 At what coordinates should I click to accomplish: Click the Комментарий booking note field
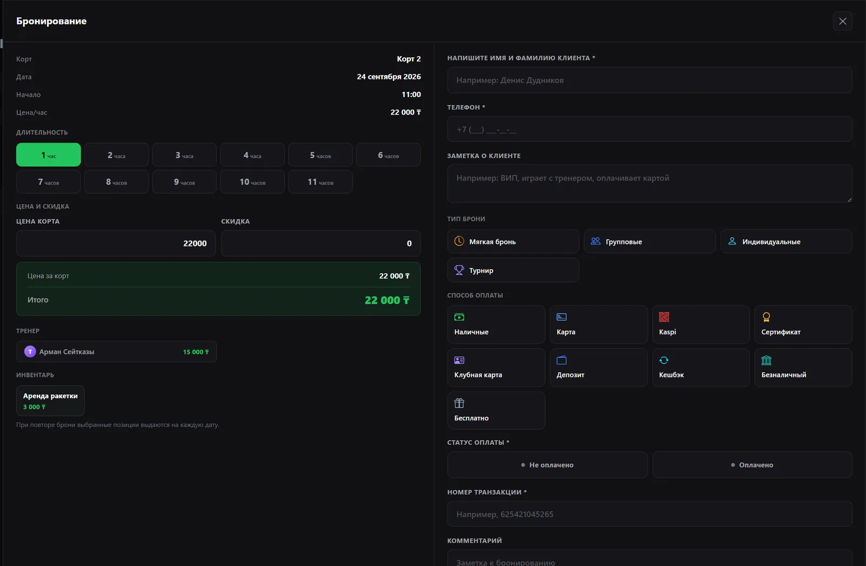pyautogui.click(x=649, y=558)
